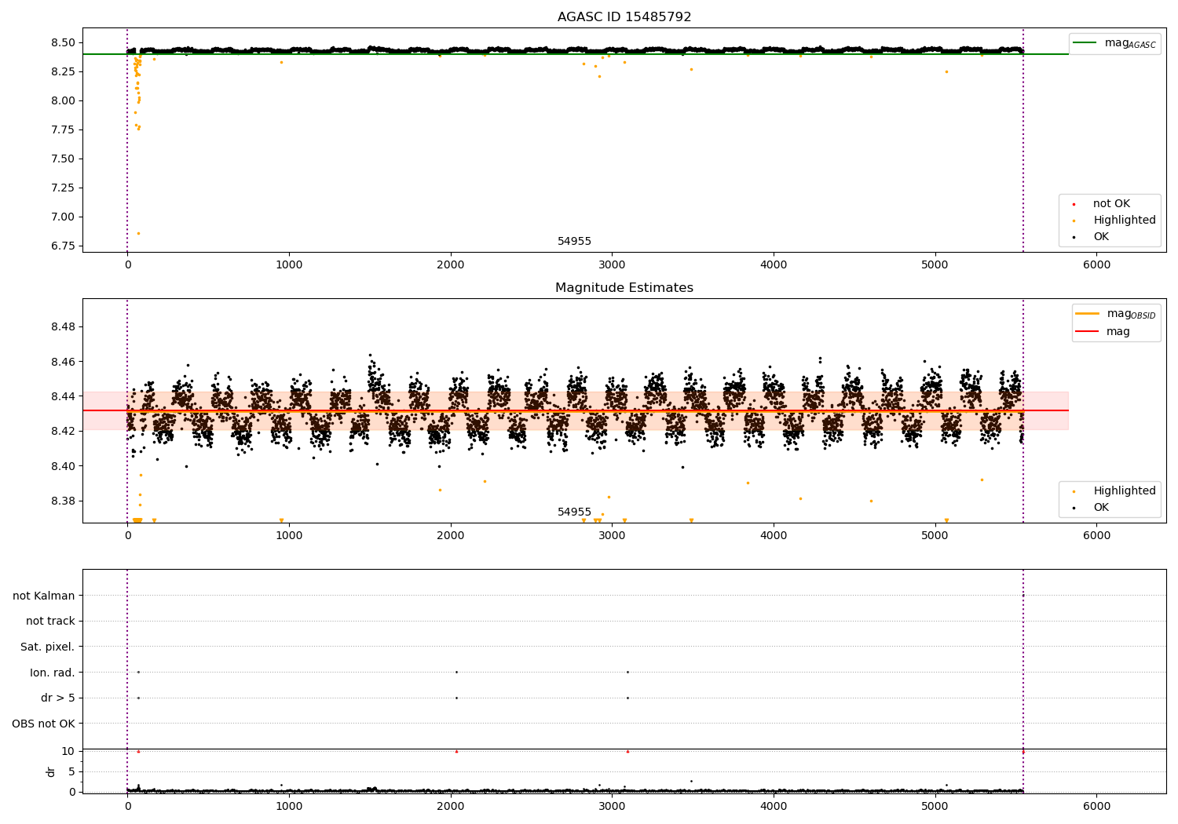Click the '54955' label in the top plot
This screenshot has width=1178, height=824.
coord(574,242)
